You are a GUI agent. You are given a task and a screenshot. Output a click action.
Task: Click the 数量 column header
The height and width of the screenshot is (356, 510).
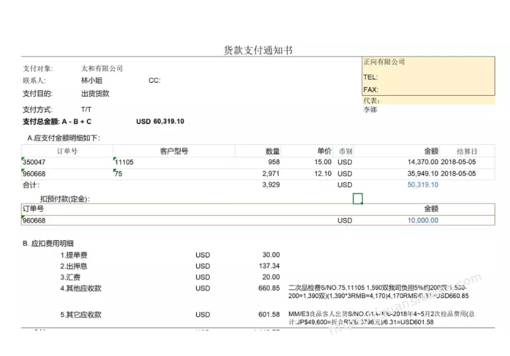tap(273, 151)
